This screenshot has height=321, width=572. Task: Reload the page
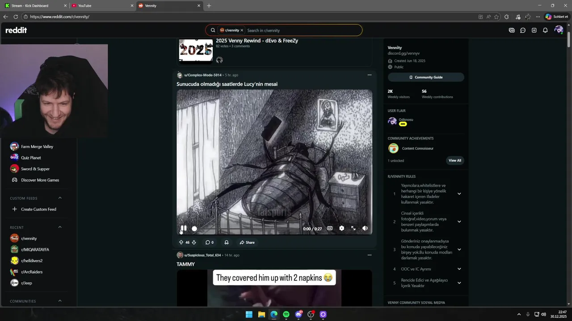point(16,17)
